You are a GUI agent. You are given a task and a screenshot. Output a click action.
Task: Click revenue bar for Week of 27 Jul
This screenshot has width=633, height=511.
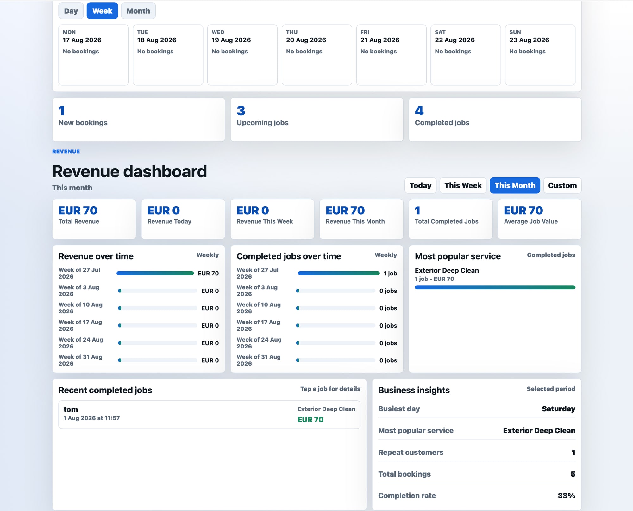tap(155, 273)
